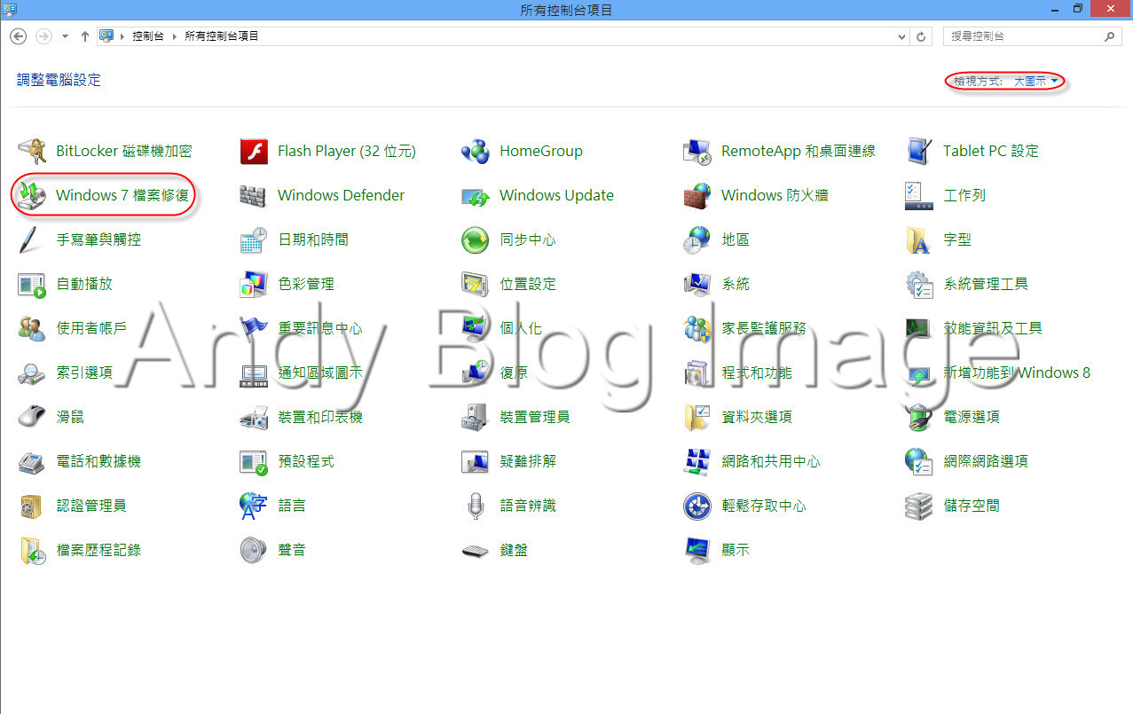The image size is (1133, 714).
Task: Open the 字型 fonts icon
Action: tap(919, 239)
